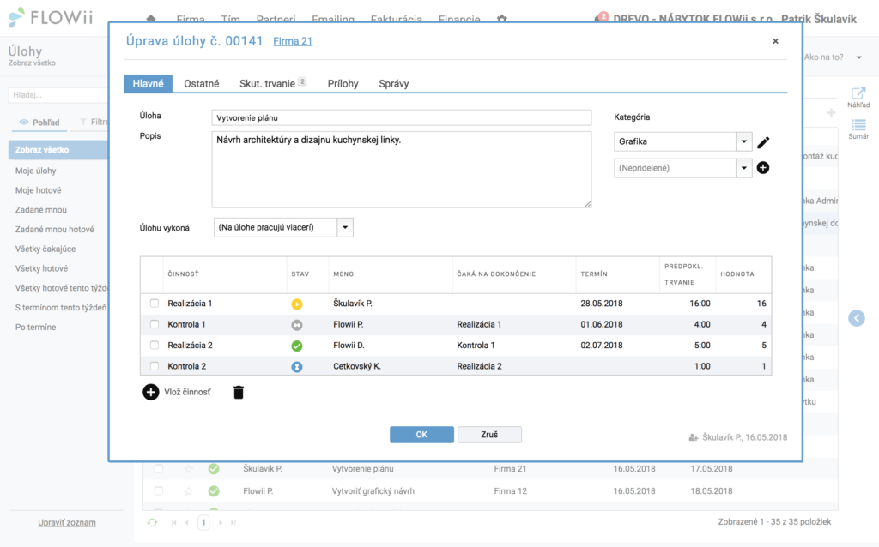Viewport: 879px width, 547px height.
Task: Click grey status icon of Kontrola 1
Action: point(296,325)
